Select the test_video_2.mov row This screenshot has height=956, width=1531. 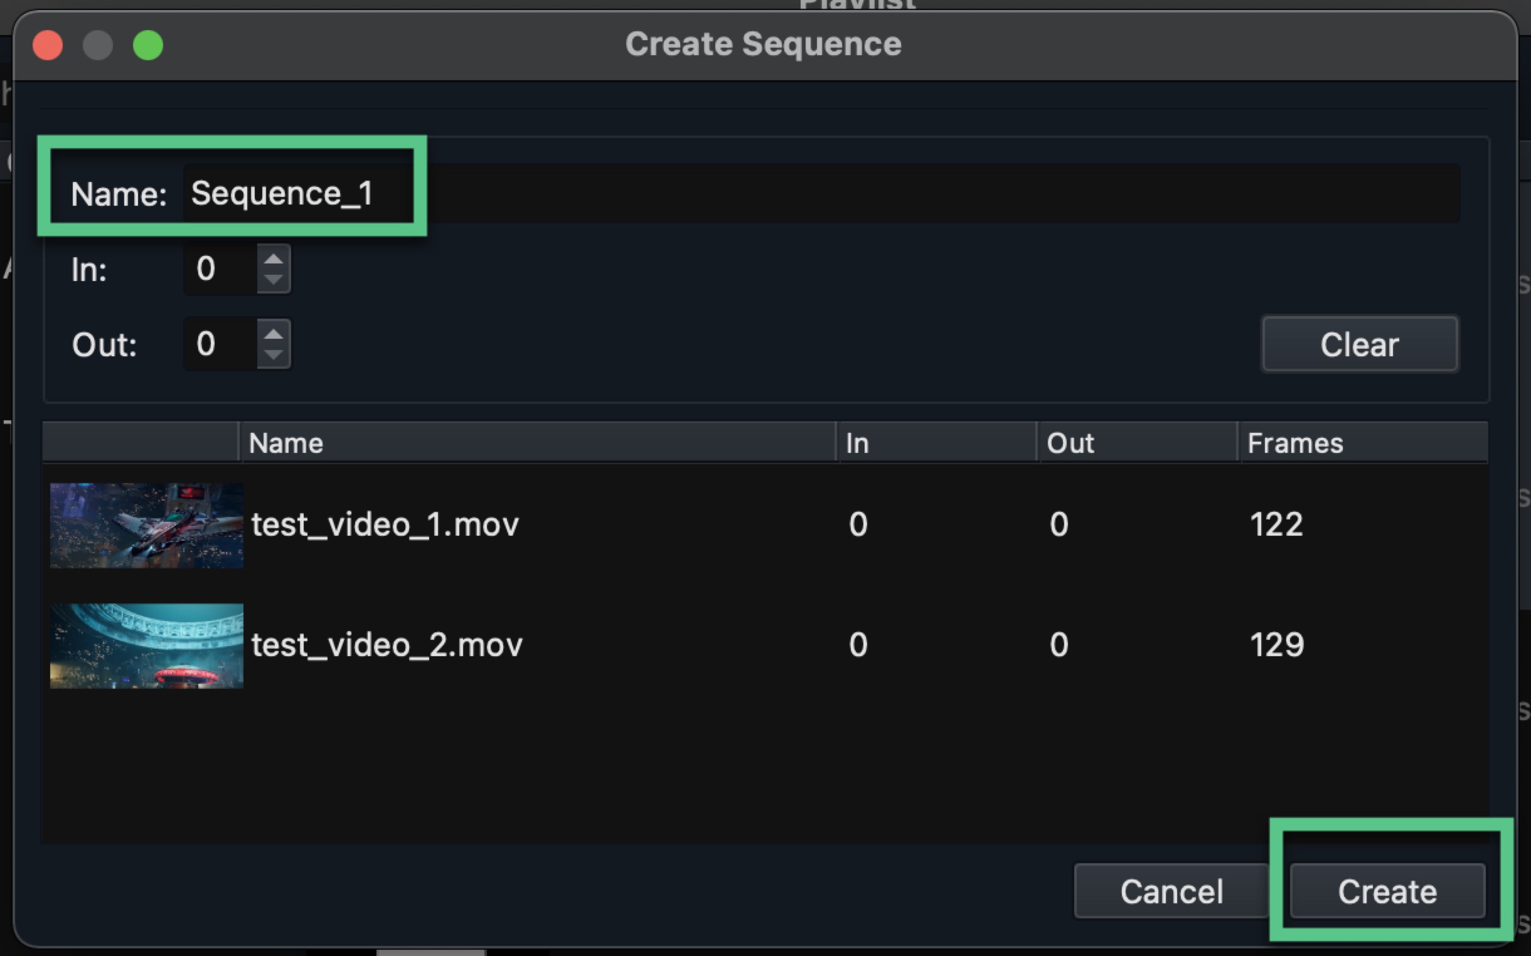click(x=569, y=645)
